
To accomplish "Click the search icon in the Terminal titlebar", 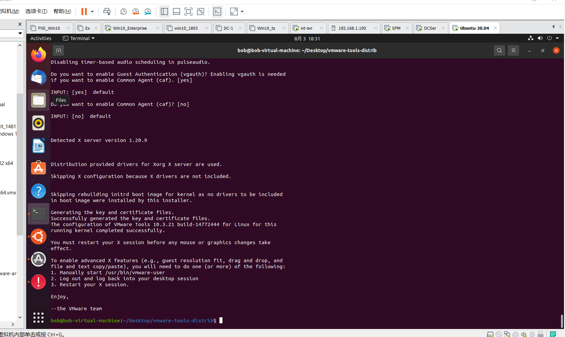I will (x=499, y=50).
